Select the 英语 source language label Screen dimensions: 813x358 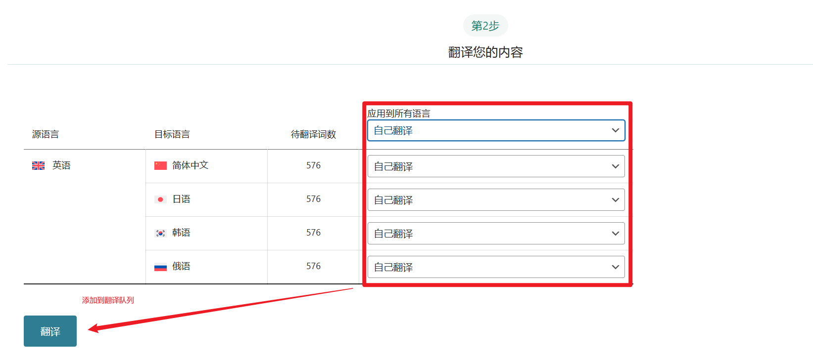point(61,165)
